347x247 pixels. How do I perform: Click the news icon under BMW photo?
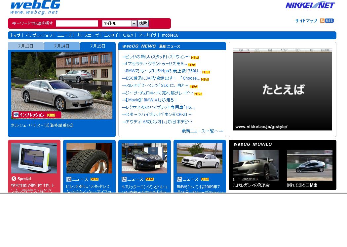pyautogui.click(x=179, y=179)
